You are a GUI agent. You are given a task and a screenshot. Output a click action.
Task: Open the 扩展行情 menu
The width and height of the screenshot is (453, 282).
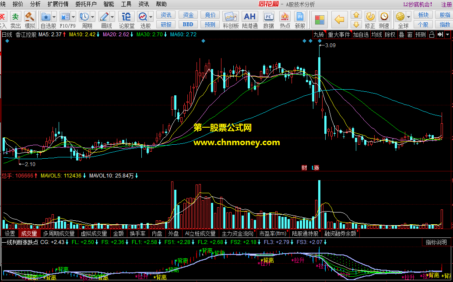point(58,4)
